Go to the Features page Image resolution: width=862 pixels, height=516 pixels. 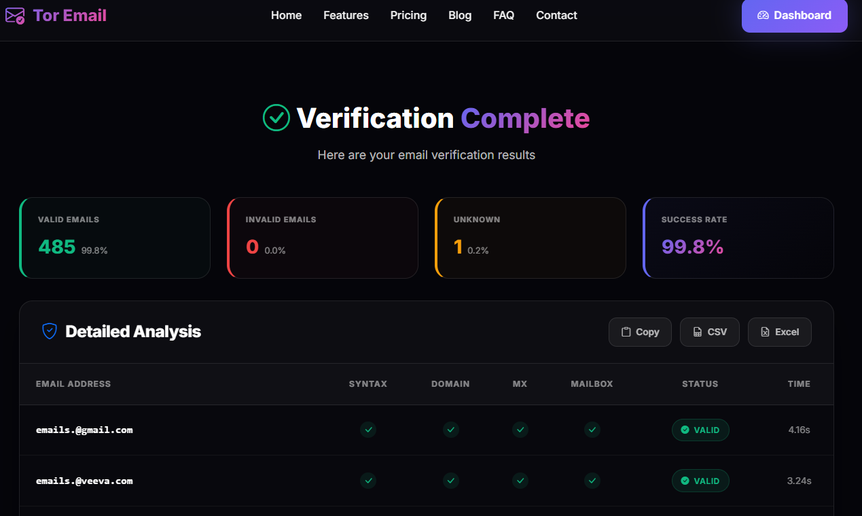click(346, 15)
